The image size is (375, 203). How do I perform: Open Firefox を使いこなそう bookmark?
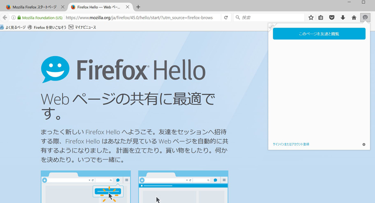(47, 27)
